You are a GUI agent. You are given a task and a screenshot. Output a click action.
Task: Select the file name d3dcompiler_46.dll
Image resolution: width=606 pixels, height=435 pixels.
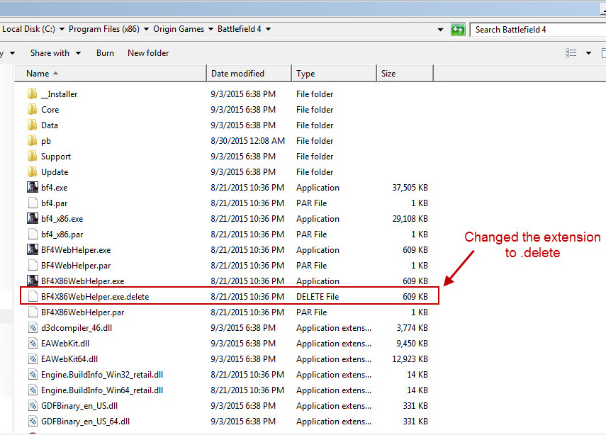point(77,328)
